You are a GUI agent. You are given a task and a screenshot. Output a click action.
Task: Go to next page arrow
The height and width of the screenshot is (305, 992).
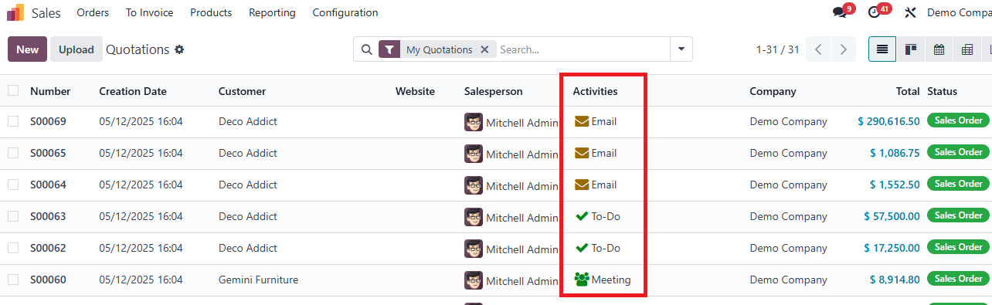point(844,49)
